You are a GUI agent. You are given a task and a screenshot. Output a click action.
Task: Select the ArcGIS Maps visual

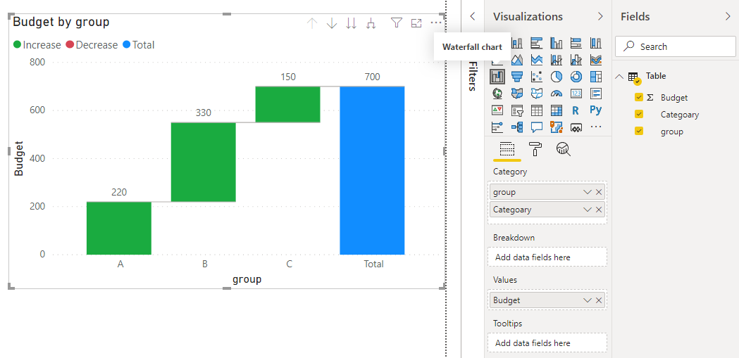557,127
